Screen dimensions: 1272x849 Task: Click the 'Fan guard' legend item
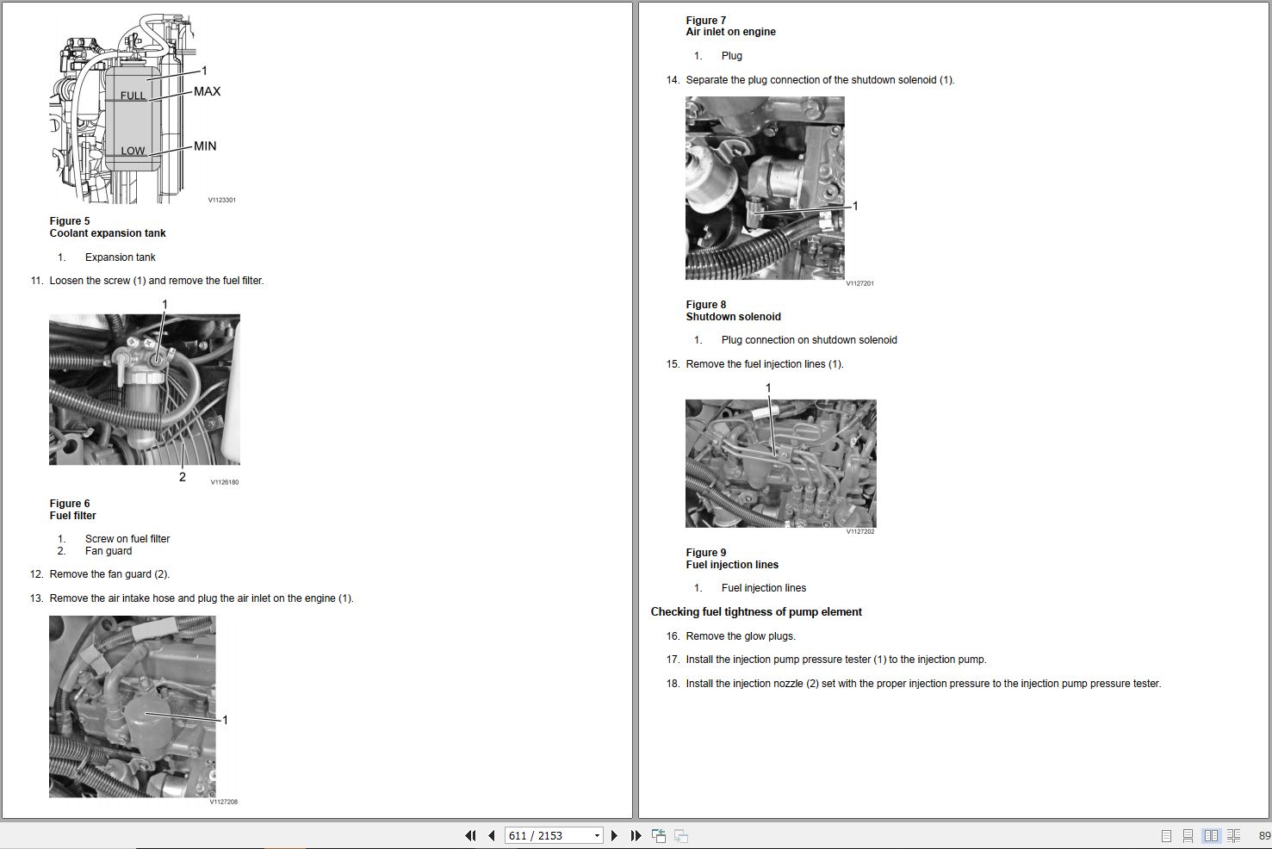pos(109,551)
